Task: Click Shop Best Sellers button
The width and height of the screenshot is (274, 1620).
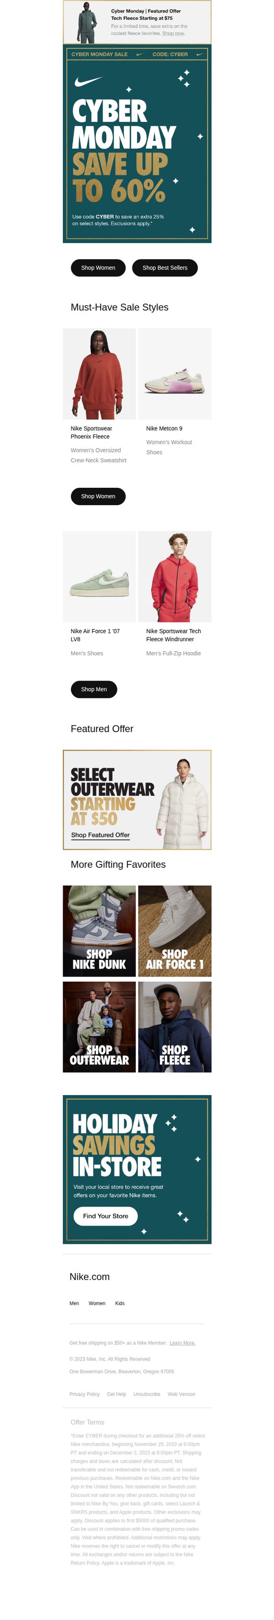Action: [x=165, y=268]
